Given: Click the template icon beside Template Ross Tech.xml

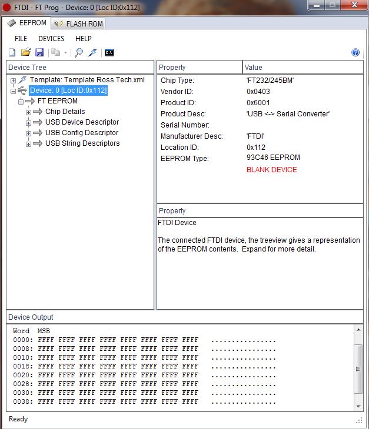Looking at the screenshot, I should [22, 80].
